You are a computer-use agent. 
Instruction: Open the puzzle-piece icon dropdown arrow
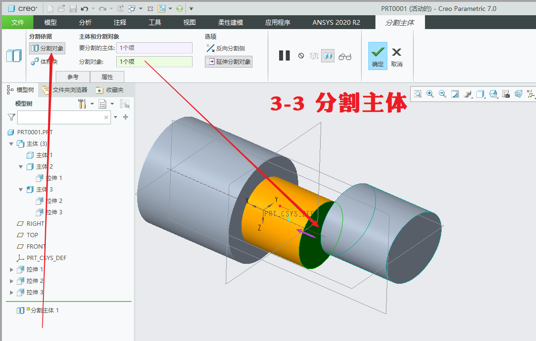(x=170, y=9)
